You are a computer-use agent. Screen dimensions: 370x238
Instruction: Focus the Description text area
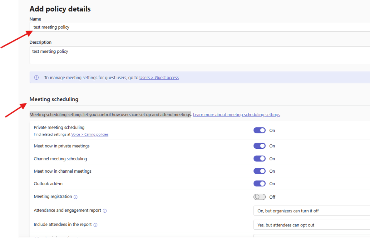[199, 55]
